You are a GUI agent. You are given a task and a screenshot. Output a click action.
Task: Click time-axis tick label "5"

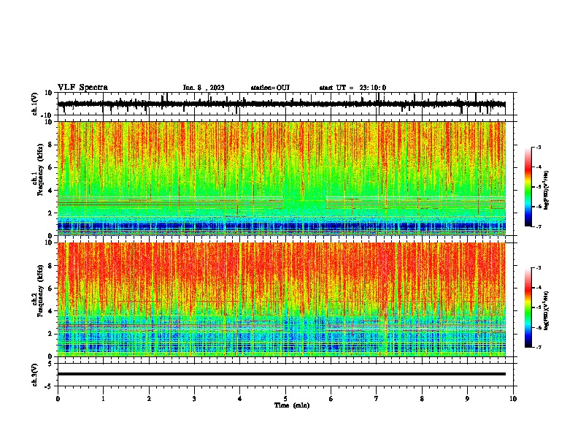285,399
